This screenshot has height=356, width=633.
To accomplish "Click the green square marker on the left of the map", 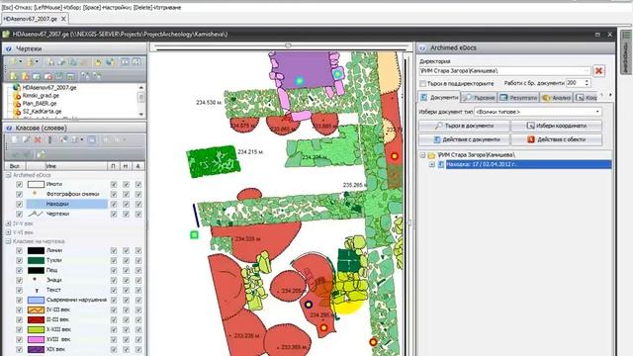I will (194, 234).
